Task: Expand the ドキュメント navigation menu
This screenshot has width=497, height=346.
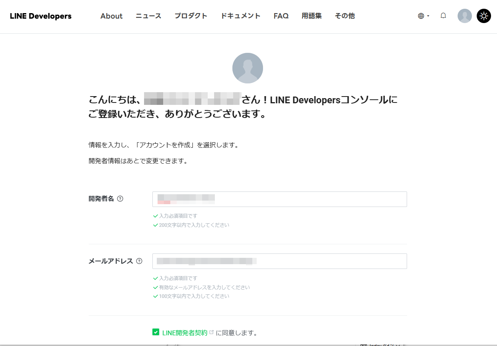Action: [241, 16]
